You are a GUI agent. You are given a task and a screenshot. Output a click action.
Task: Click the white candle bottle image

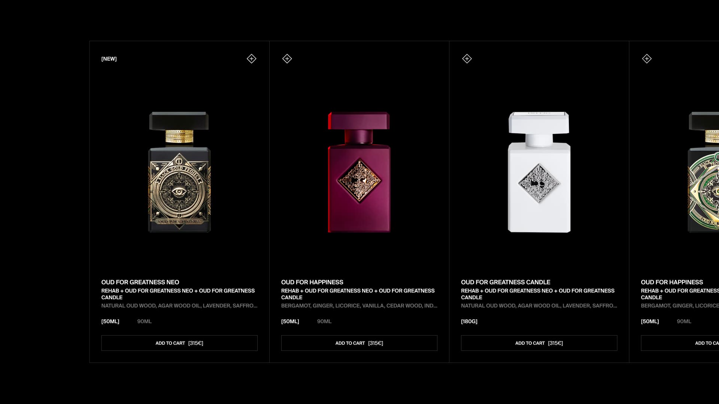point(539,172)
